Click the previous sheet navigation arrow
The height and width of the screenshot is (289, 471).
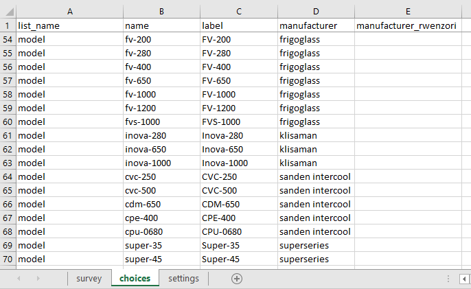click(19, 279)
